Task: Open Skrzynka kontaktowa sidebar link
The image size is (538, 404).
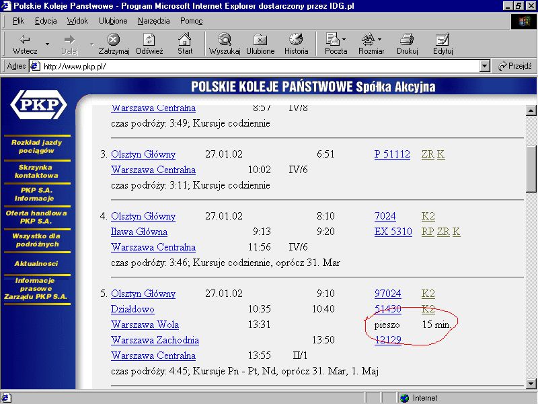Action: point(36,172)
